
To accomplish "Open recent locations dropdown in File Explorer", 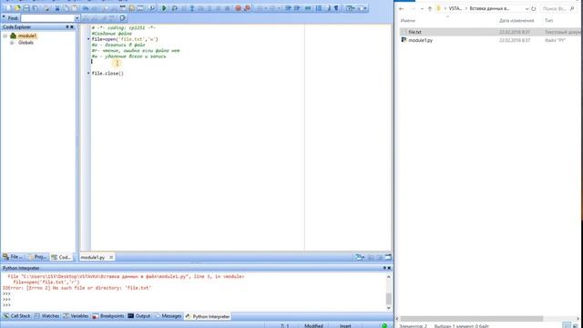I will 422,8.
